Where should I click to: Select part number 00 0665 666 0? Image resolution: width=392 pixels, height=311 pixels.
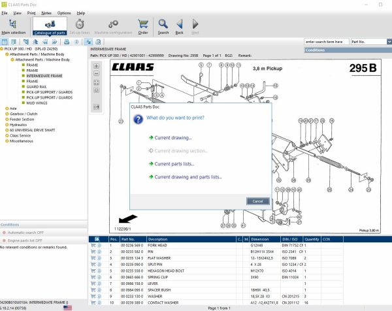point(132,277)
